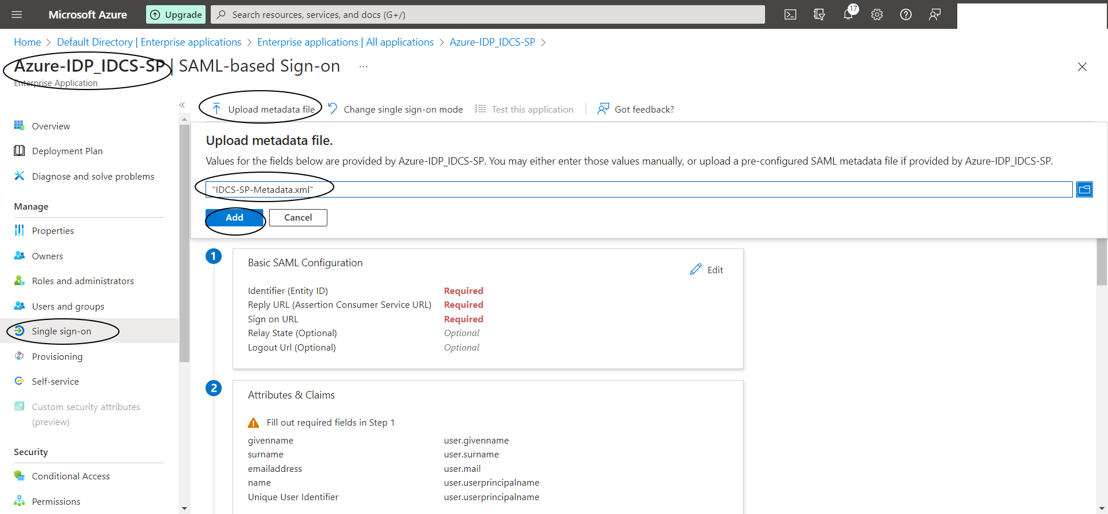The width and height of the screenshot is (1108, 514).
Task: Click the Microsoft Azure logo text
Action: coord(88,14)
